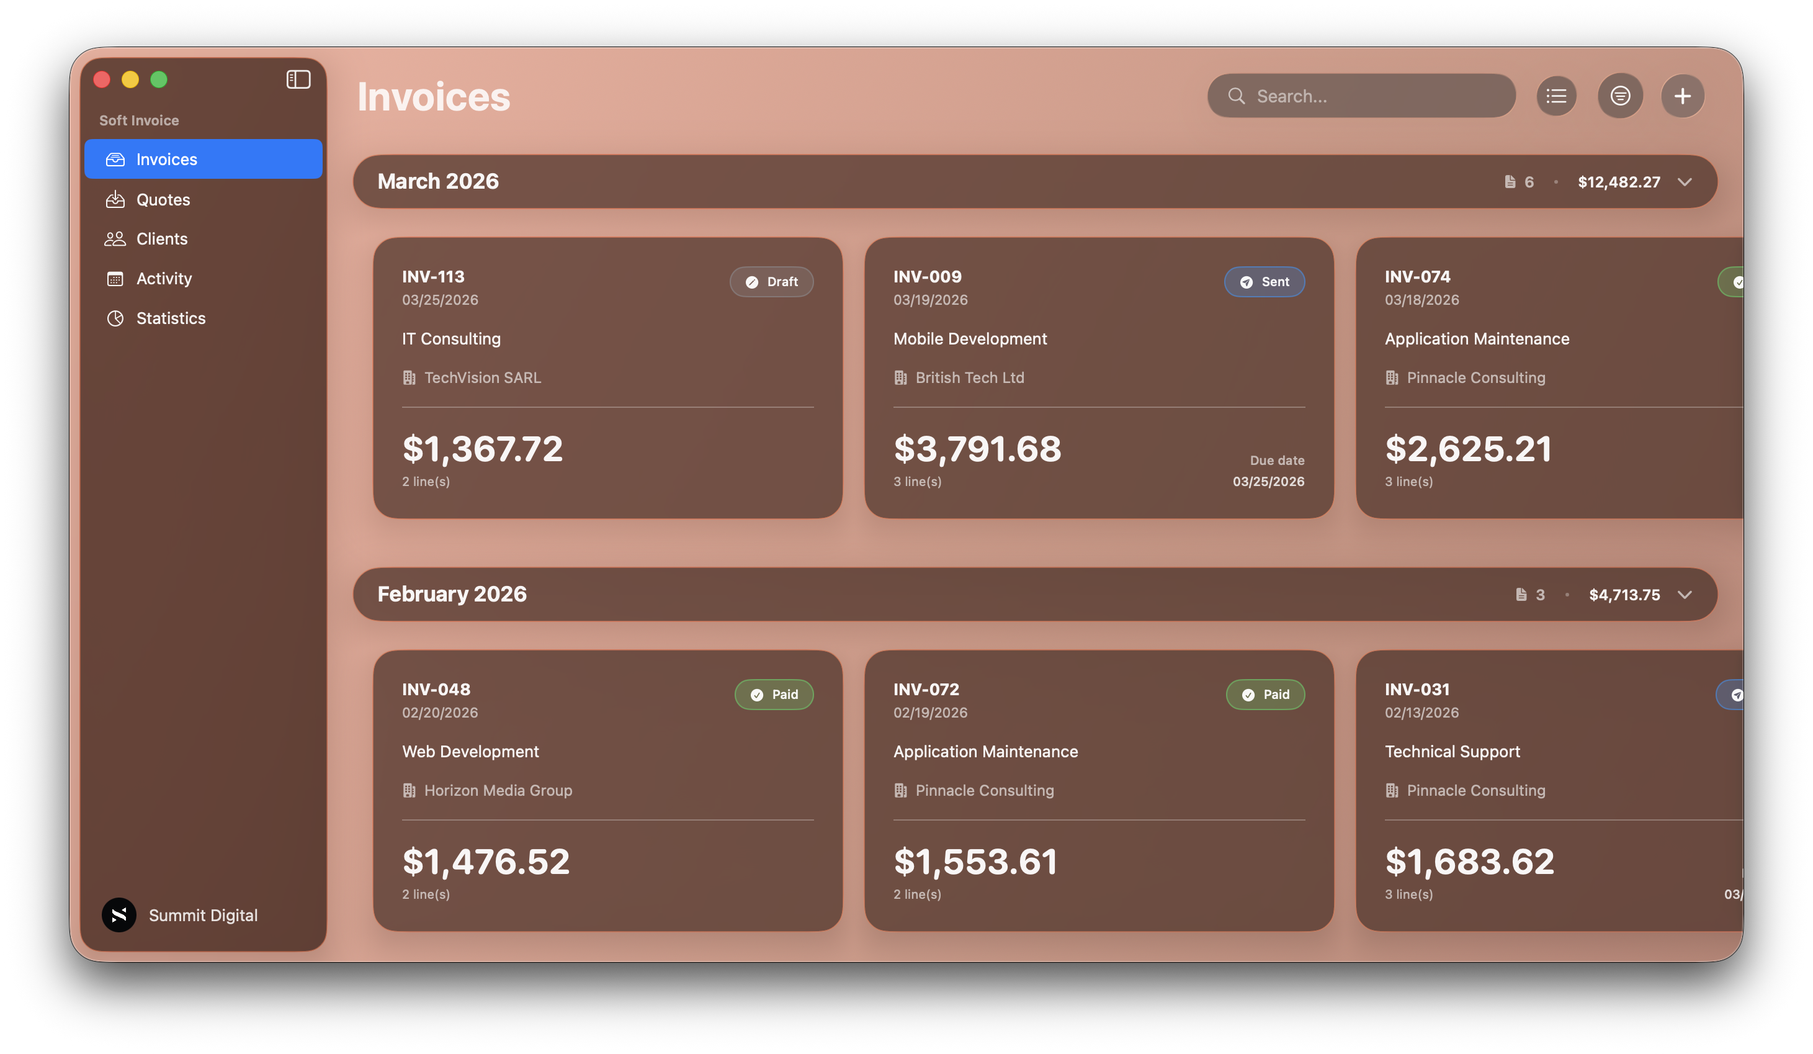Screen dimensions: 1813x1054
Task: Click the Paid badge on INV-048
Action: [x=773, y=695]
